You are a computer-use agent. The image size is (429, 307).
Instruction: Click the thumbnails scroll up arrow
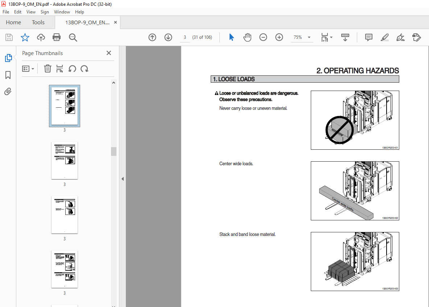114,83
